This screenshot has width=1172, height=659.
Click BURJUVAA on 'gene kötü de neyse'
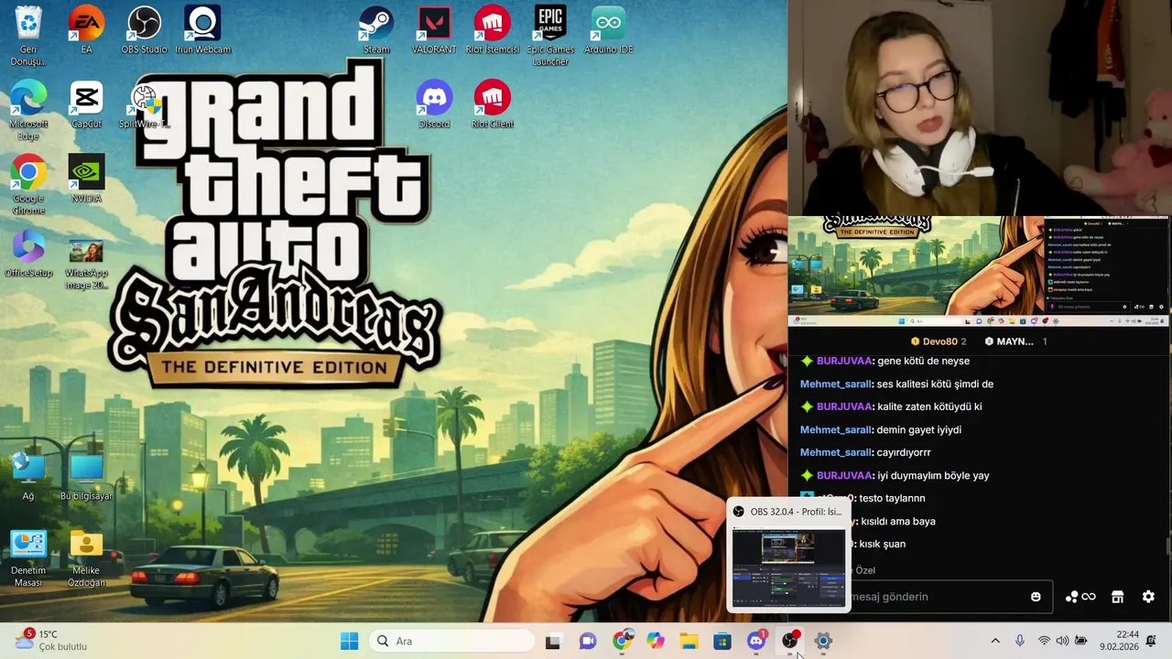pyautogui.click(x=843, y=361)
